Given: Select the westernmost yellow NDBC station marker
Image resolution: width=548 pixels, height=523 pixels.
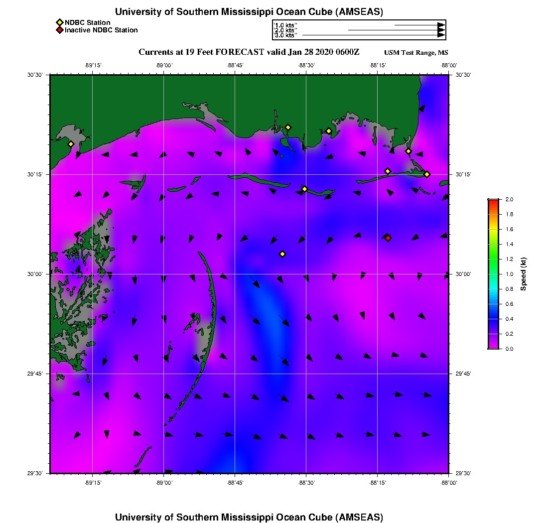Looking at the screenshot, I should click(71, 144).
